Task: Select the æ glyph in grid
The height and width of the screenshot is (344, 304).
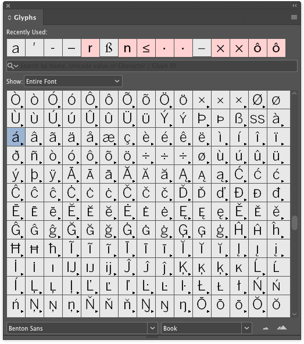Action: (x=109, y=137)
